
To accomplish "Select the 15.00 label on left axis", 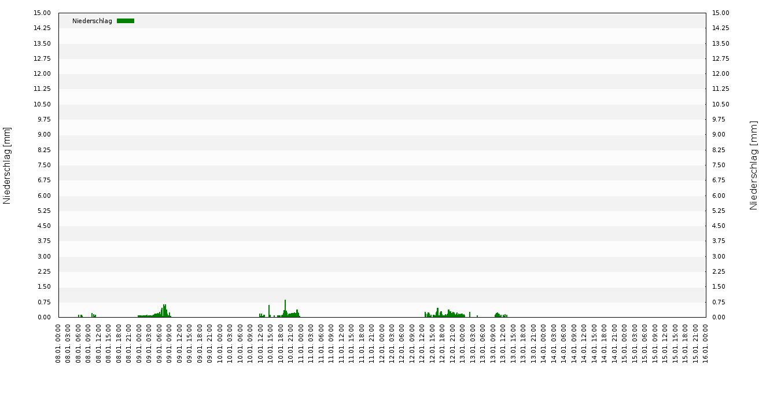I will (x=43, y=13).
